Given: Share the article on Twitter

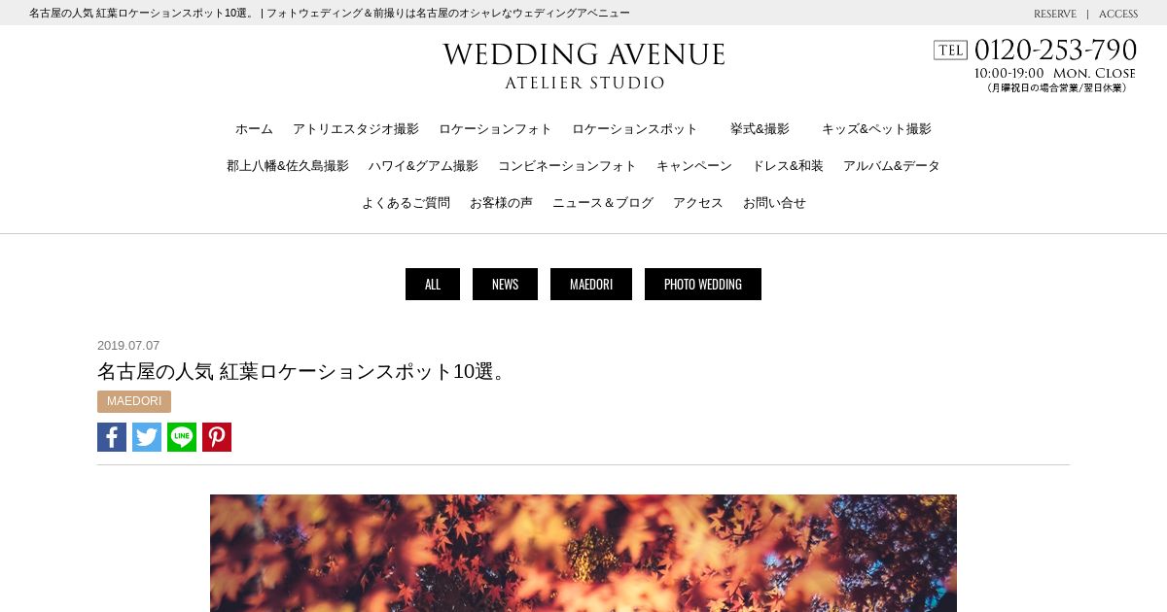Looking at the screenshot, I should coord(147,437).
